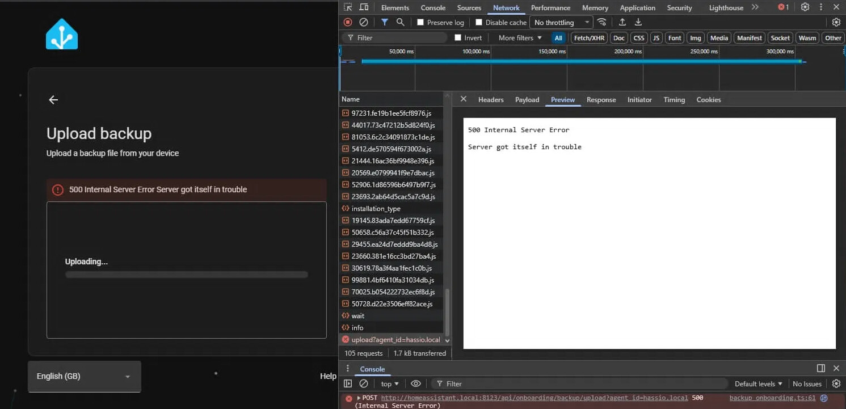This screenshot has height=409, width=846.
Task: Select the All request type filter
Action: [x=559, y=37]
